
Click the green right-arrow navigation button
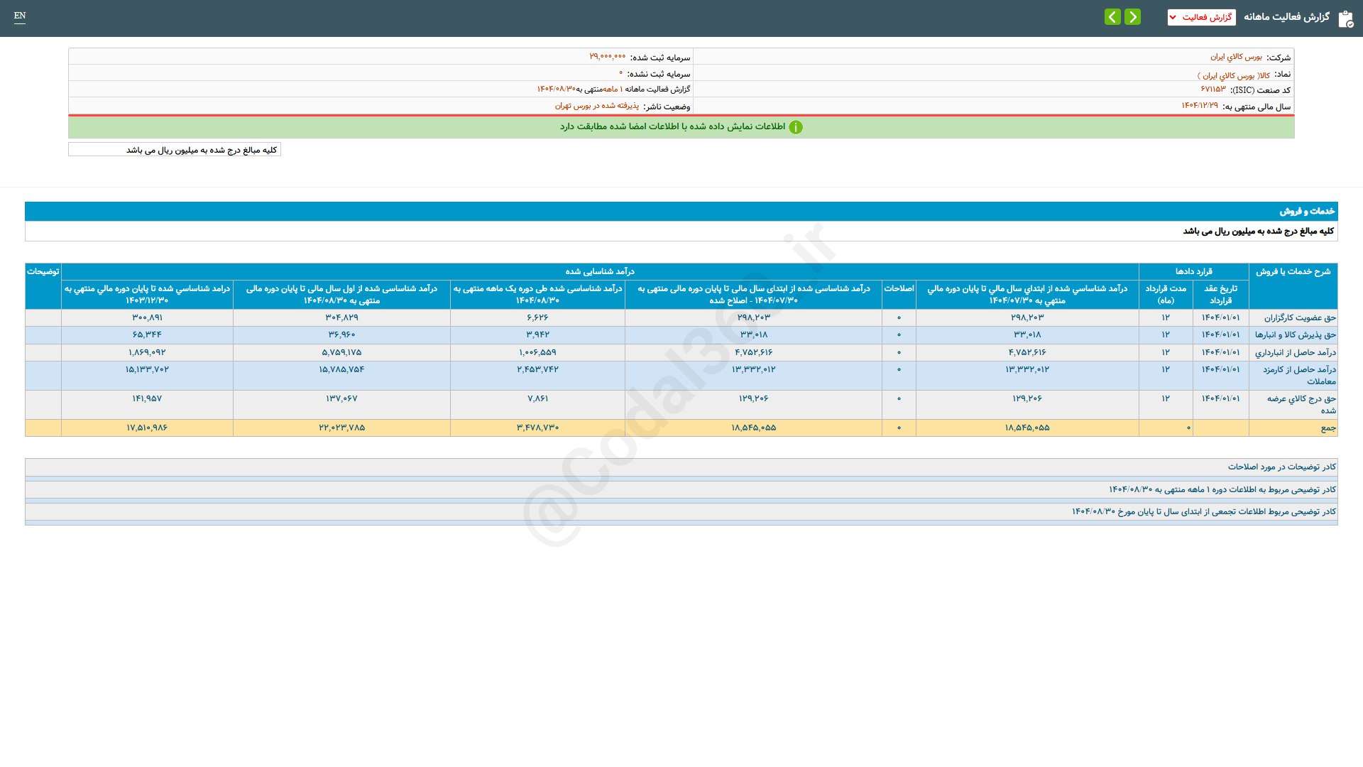click(x=1133, y=17)
